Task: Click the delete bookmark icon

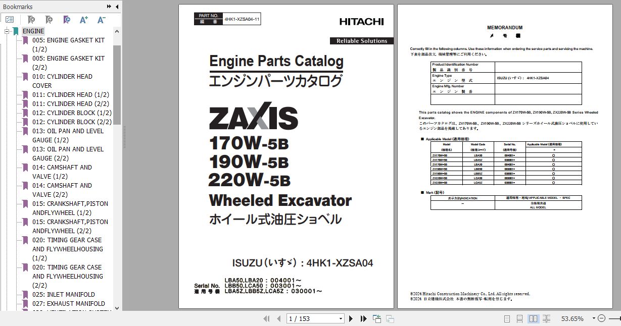Action: tap(31, 20)
